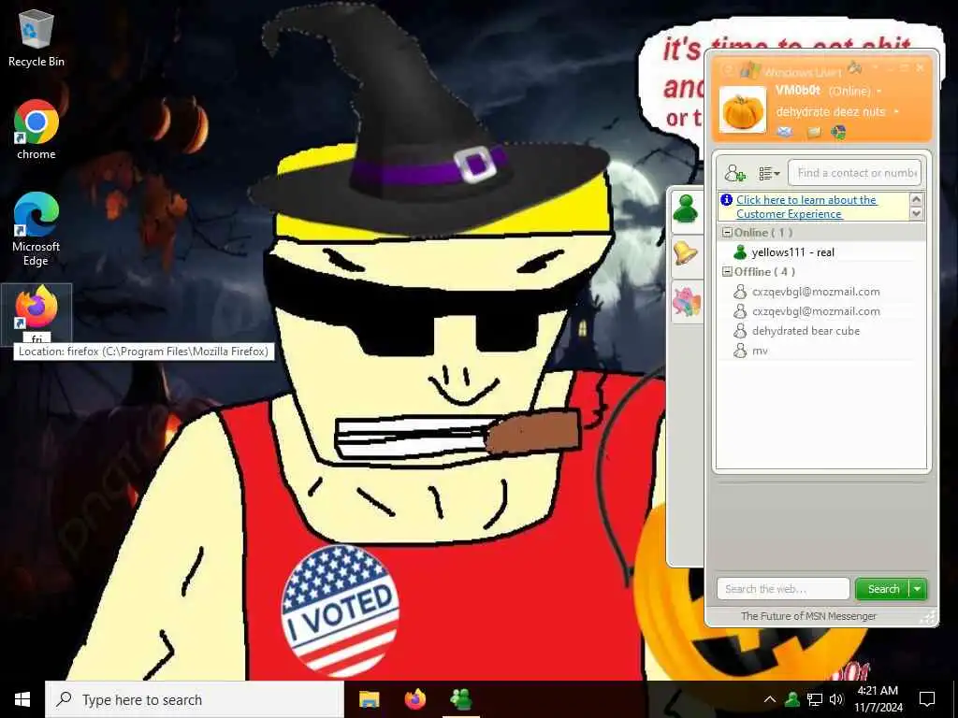Click the green Search button
This screenshot has width=958, height=718.
click(883, 589)
